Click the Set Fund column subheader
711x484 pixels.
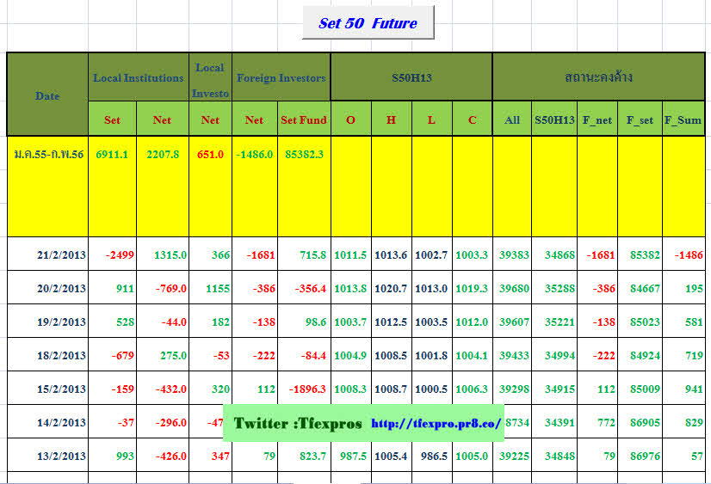click(303, 119)
